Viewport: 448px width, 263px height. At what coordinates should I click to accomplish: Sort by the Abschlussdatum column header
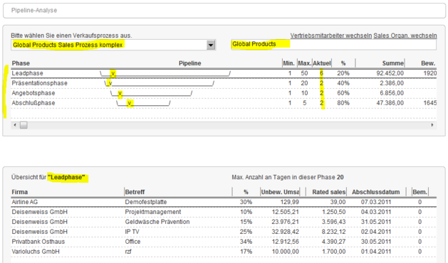[376, 192]
